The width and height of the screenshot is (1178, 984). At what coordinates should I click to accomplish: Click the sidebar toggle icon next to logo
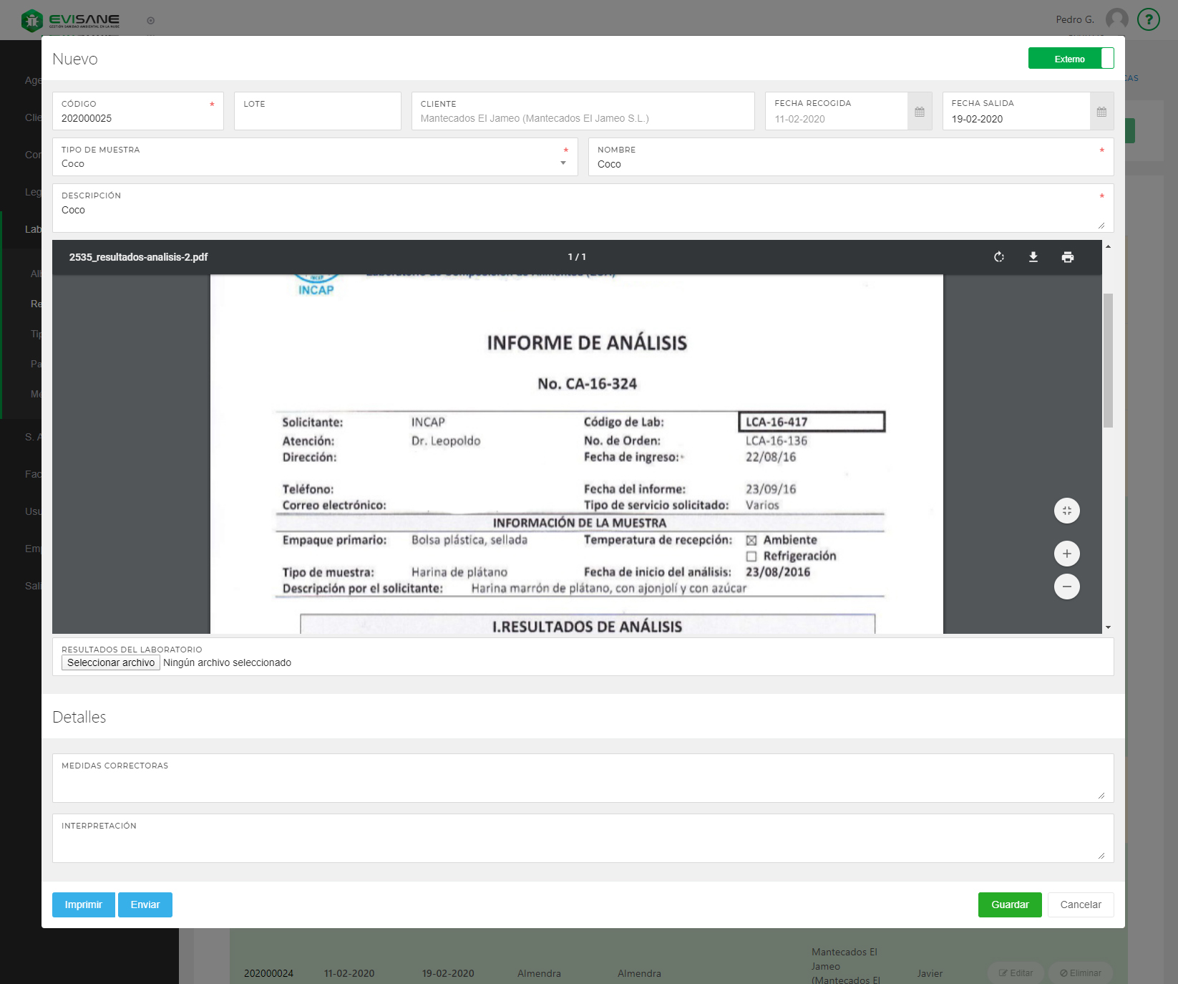150,21
